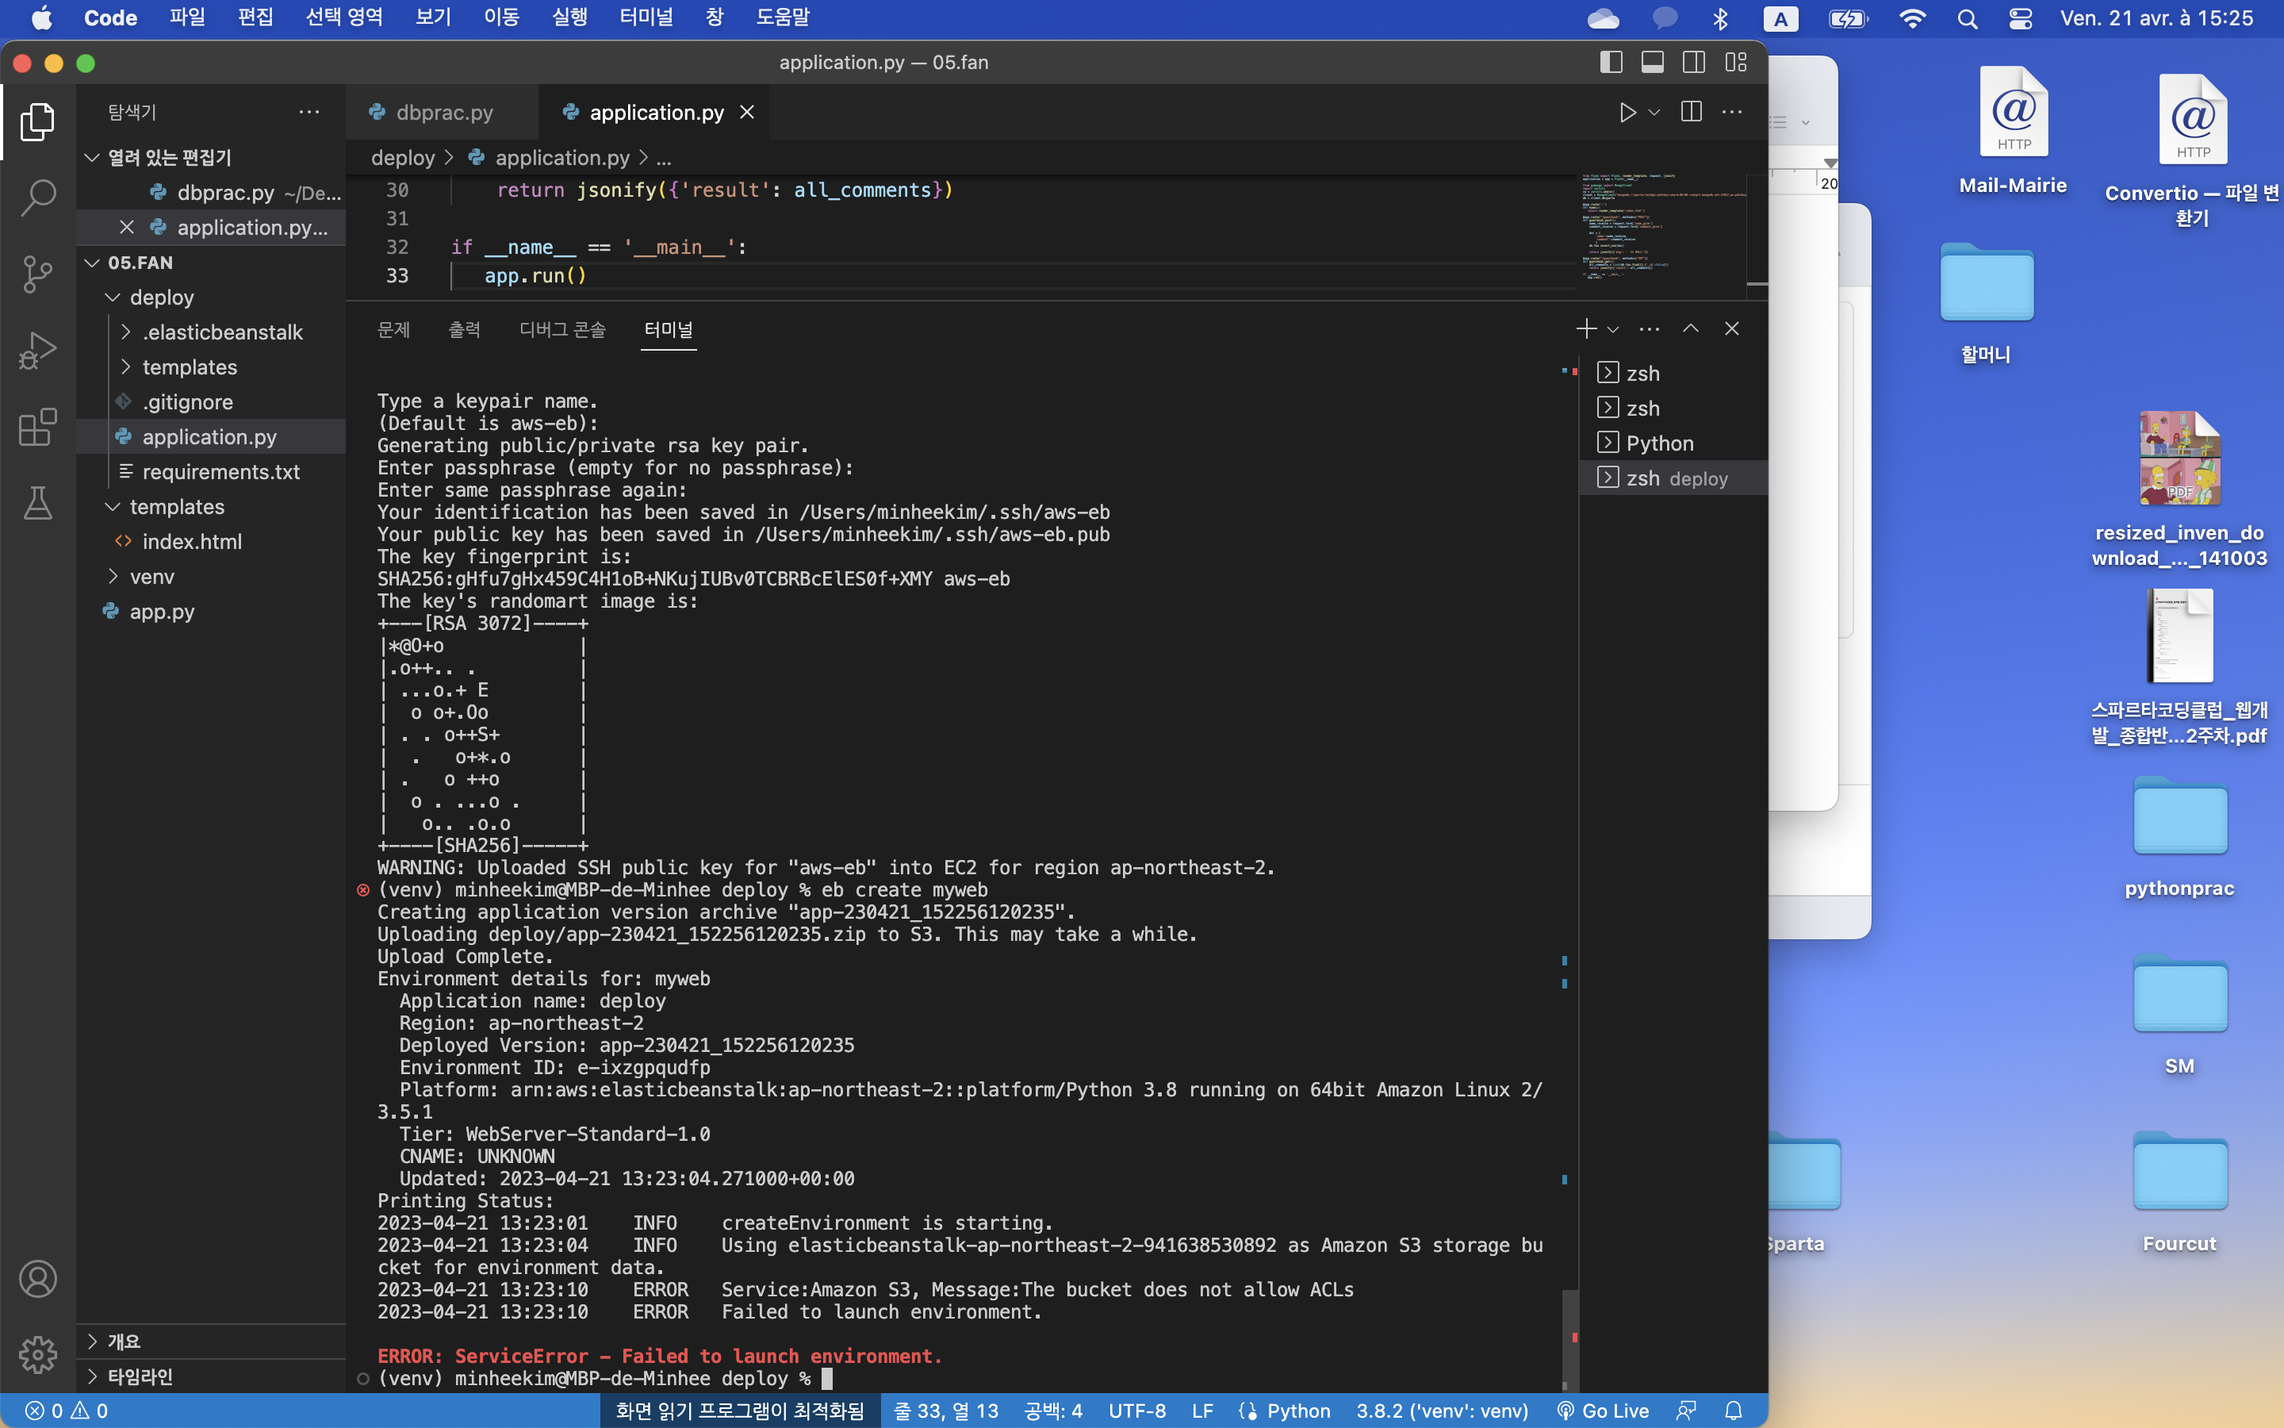
Task: Change indentation spaces setting
Action: (1053, 1411)
